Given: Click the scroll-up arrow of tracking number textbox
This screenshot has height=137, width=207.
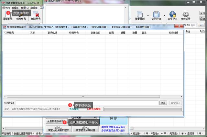Looking at the screenshot, I should coord(125,7).
